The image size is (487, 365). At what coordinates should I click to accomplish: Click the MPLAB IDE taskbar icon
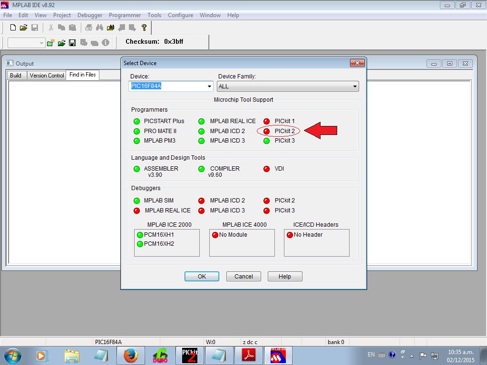pyautogui.click(x=278, y=355)
